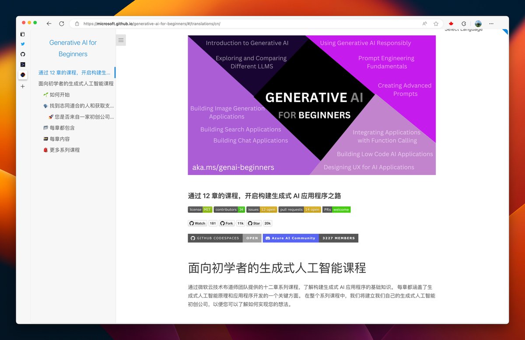
Task: Click the GitHub Fork button
Action: (227, 223)
